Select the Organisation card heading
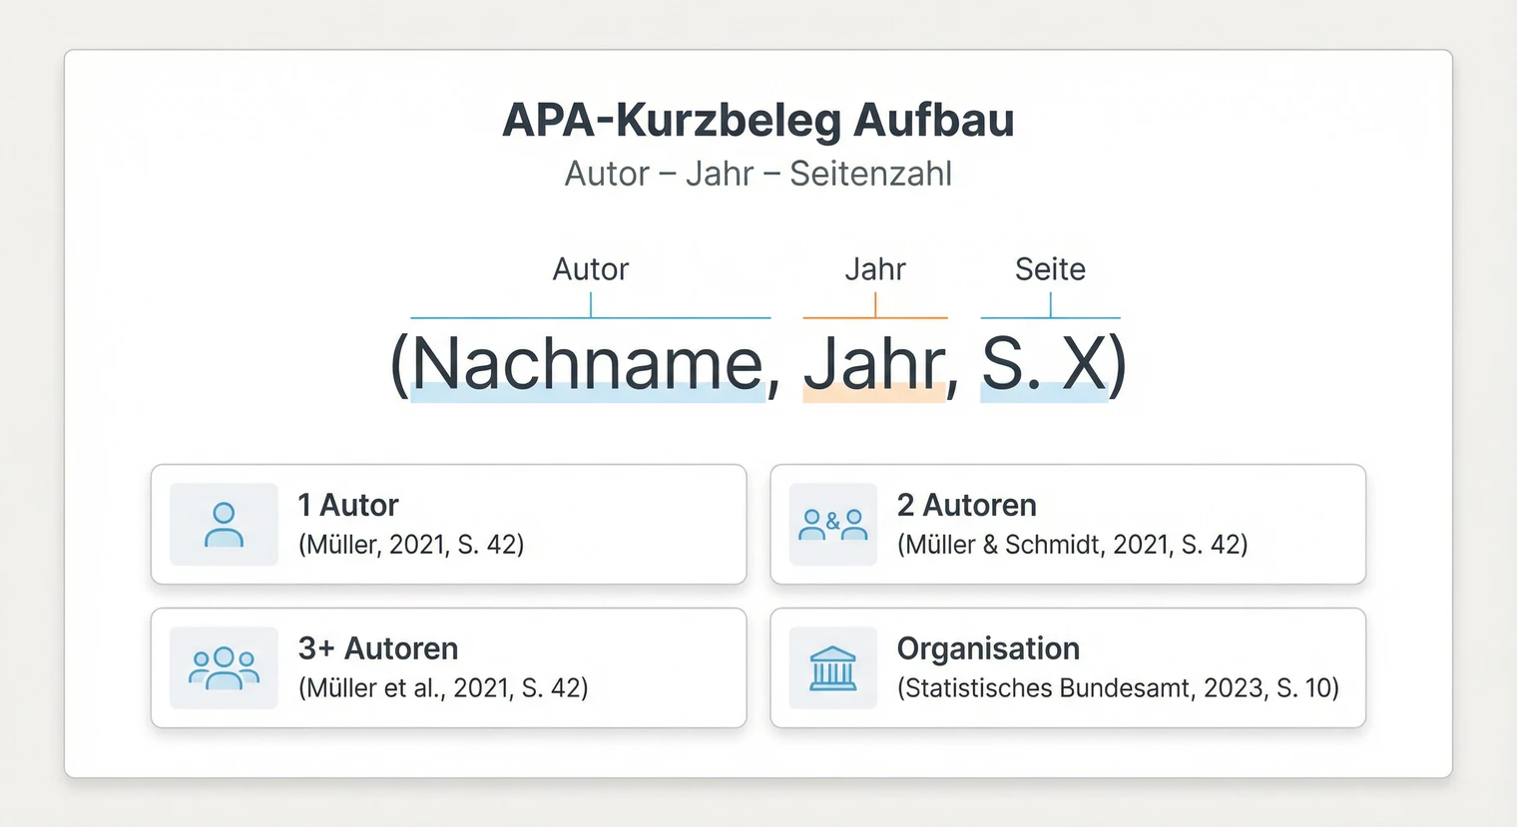This screenshot has width=1517, height=827. point(988,648)
